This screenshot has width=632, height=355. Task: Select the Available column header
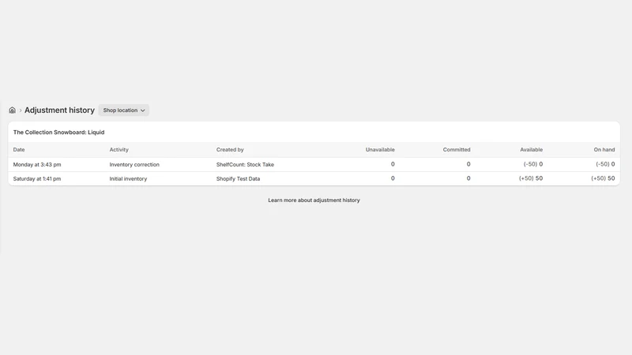[x=531, y=149]
